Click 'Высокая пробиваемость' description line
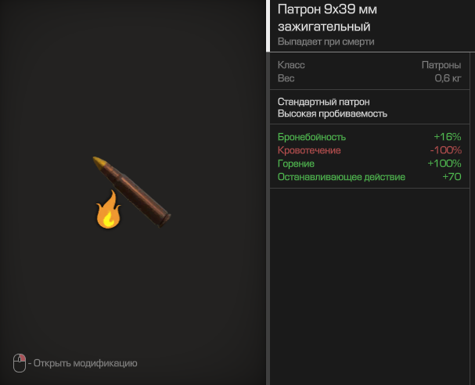The height and width of the screenshot is (385, 475). 333,113
